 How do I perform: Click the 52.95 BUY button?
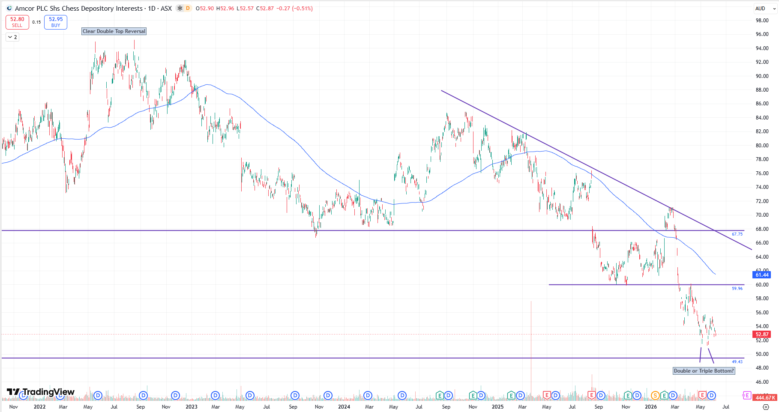pos(56,22)
